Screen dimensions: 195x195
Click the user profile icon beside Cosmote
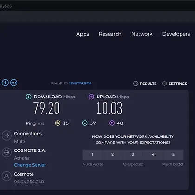click(x=6, y=176)
